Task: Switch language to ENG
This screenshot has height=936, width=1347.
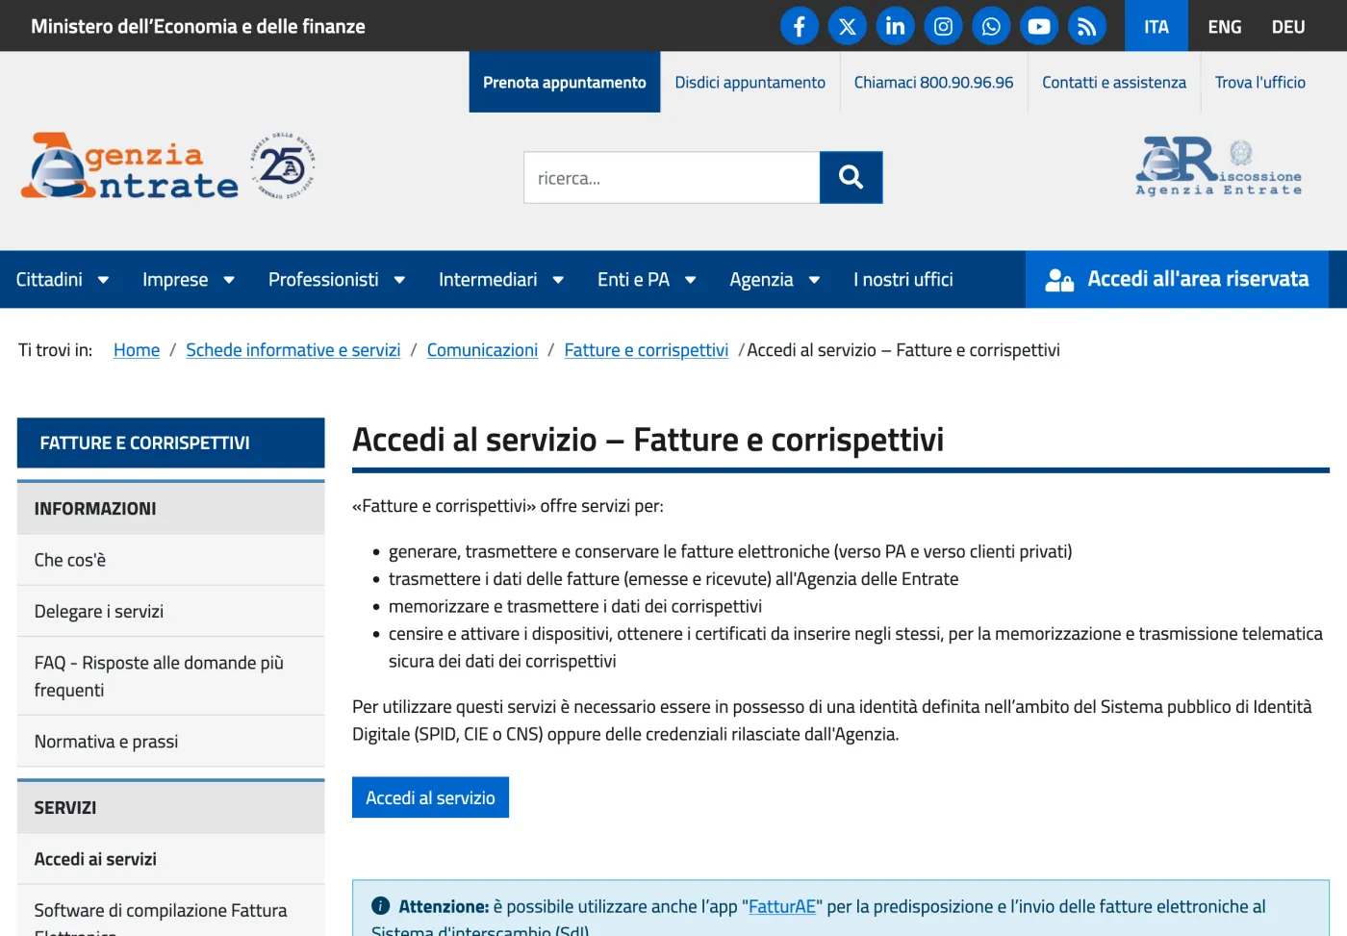Action: pos(1225,26)
